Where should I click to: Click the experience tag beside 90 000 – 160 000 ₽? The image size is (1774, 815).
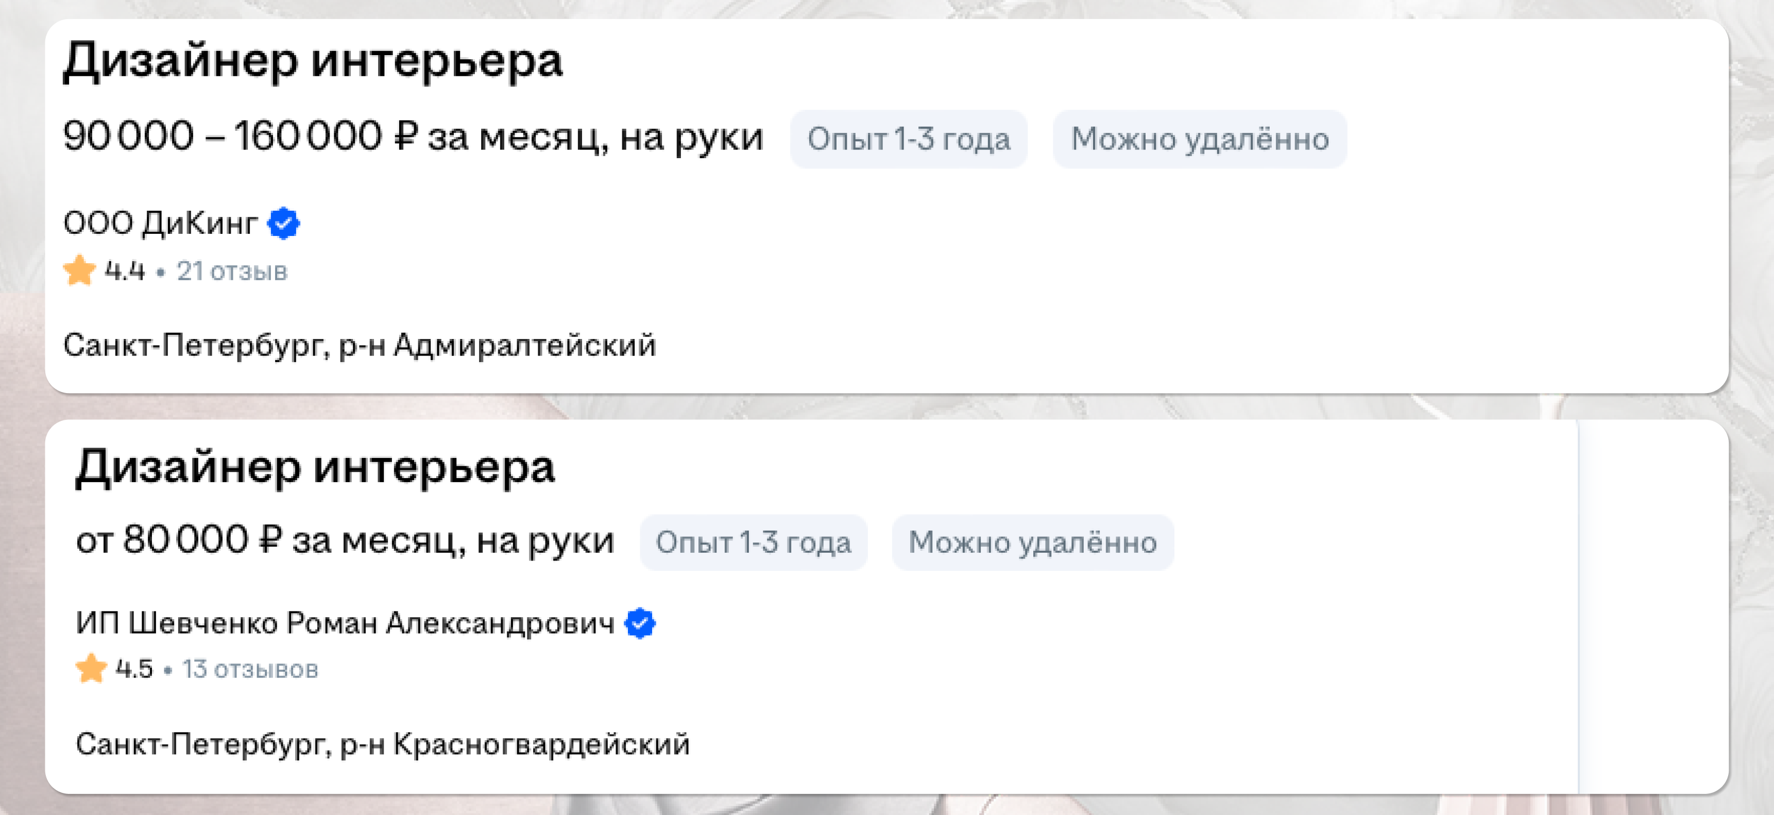pyautogui.click(x=908, y=139)
